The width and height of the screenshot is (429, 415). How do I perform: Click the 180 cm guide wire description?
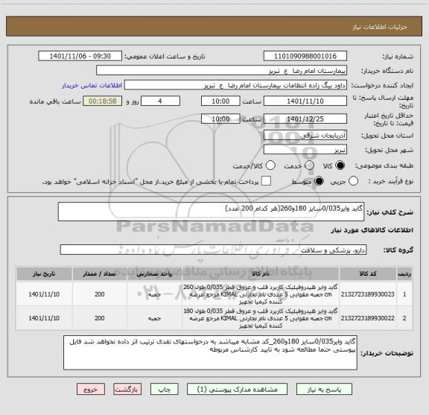click(261, 318)
